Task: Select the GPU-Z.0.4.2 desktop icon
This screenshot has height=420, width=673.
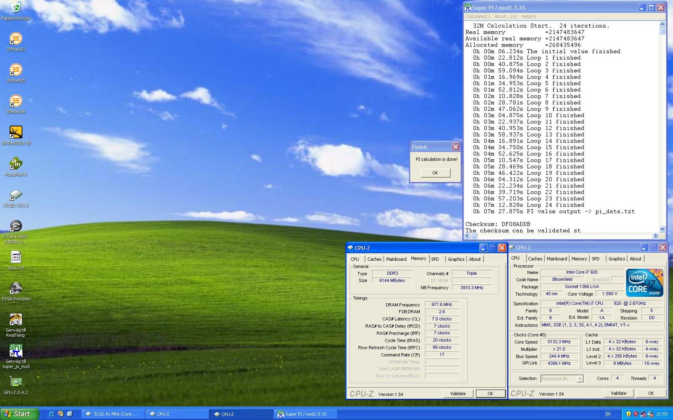Action: point(16,385)
